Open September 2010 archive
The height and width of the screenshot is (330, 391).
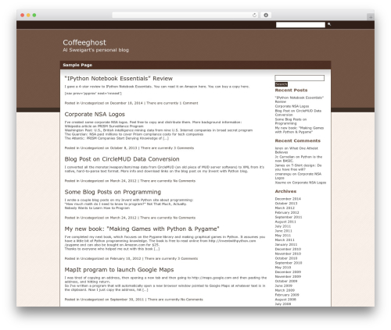click(289, 263)
